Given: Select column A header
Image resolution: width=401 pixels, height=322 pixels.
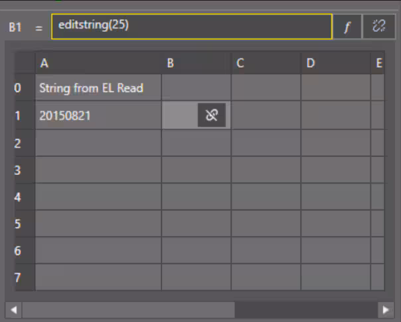Looking at the screenshot, I should point(98,63).
